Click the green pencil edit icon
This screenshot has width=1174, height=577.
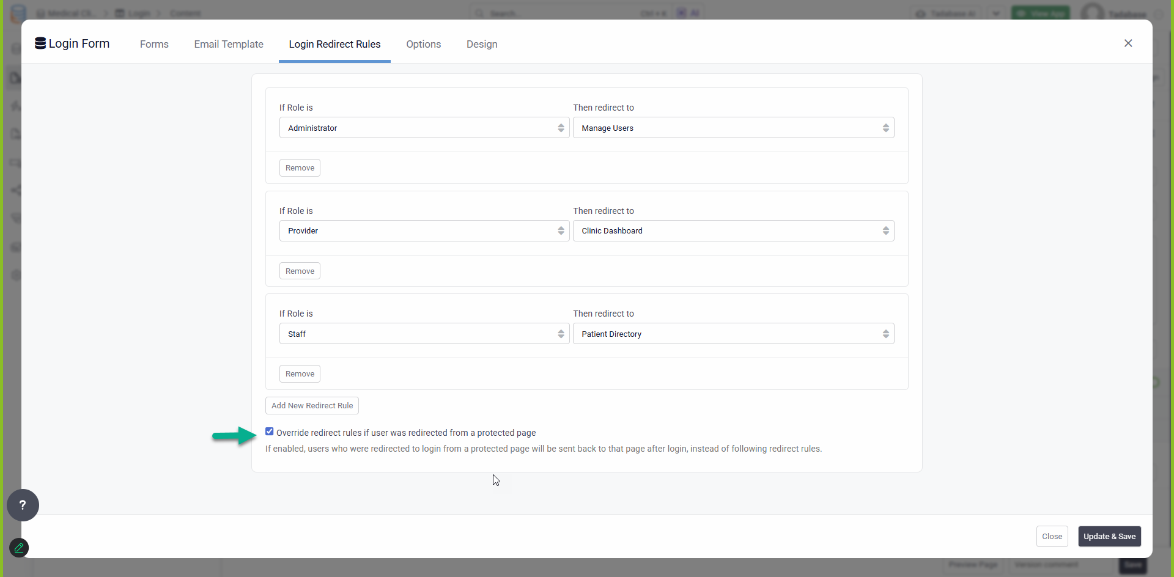19,548
